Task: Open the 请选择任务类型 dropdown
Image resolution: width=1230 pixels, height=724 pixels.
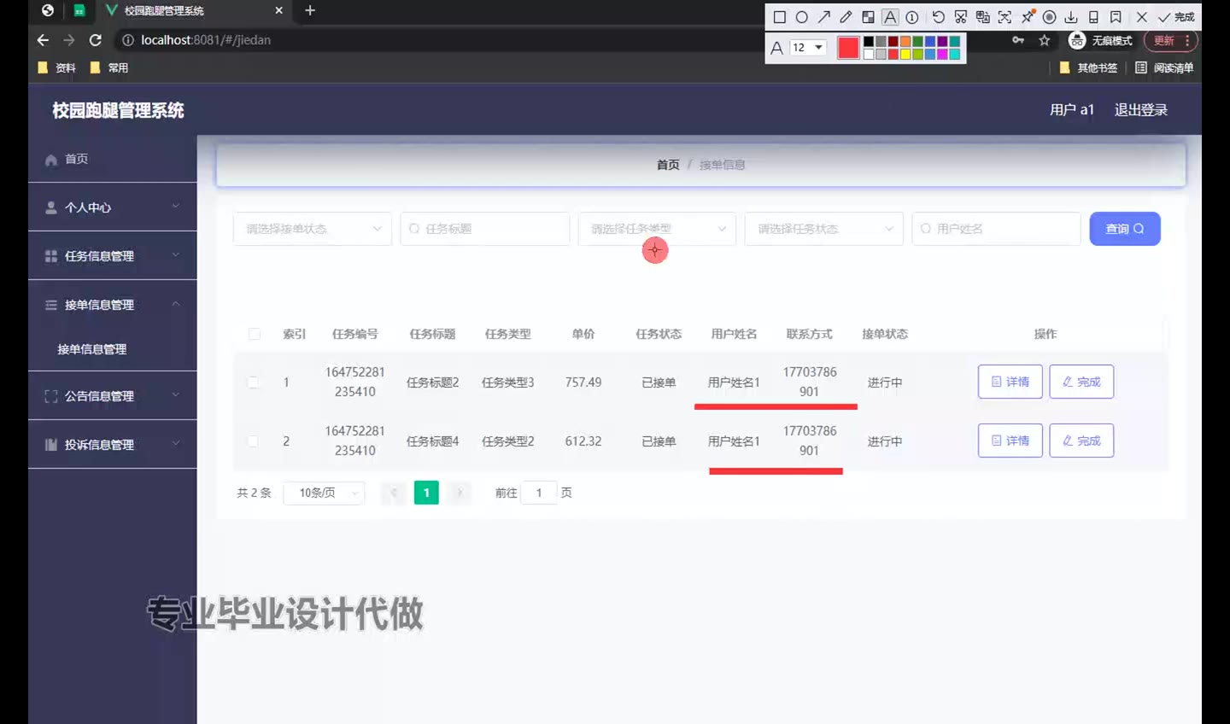Action: [657, 229]
